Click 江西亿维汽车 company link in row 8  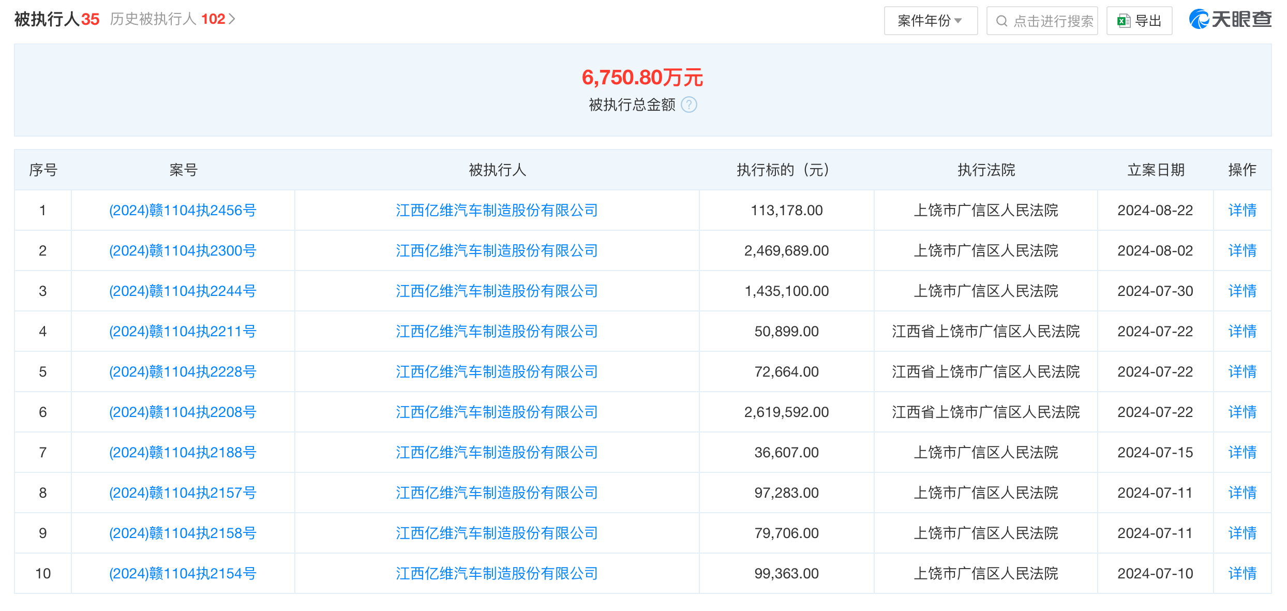pyautogui.click(x=497, y=493)
